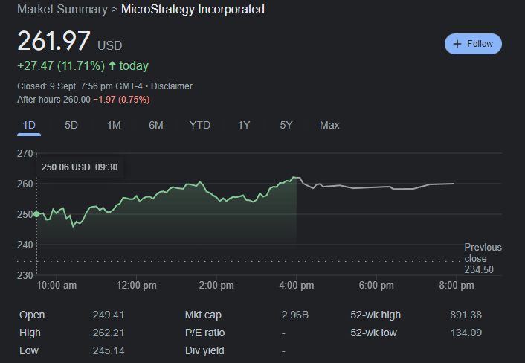Viewport: 525px width, 363px height.
Task: Click the green dot marker at 09:30
Action: coord(36,214)
